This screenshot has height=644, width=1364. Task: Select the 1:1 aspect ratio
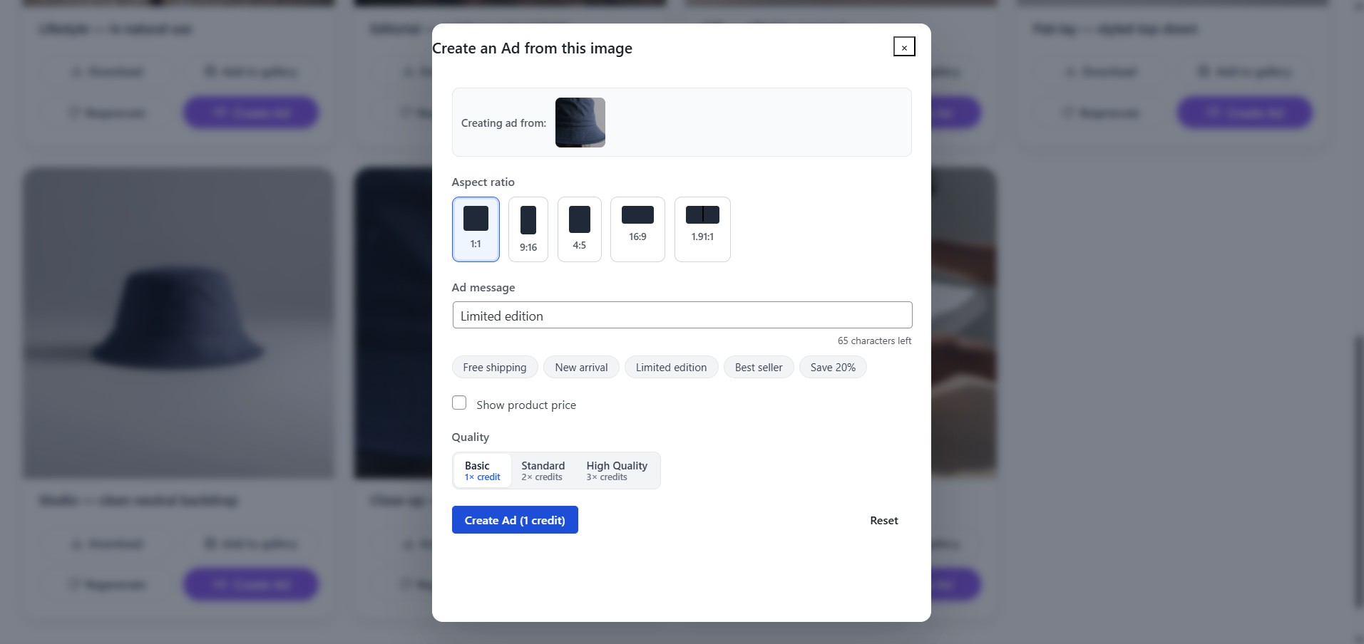click(x=476, y=229)
